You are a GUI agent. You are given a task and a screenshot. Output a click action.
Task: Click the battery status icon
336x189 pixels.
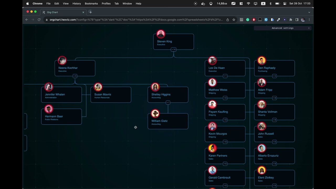tap(277, 3)
